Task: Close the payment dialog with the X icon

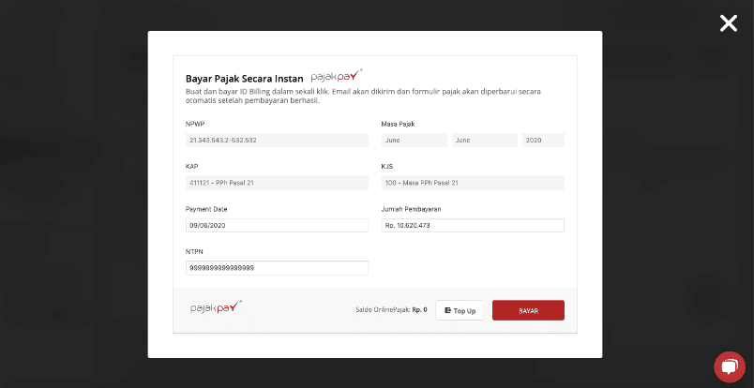Action: pos(728,23)
